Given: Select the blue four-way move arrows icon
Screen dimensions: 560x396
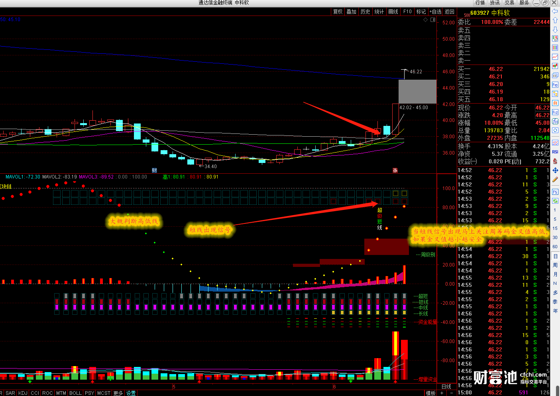Looking at the screenshot, I should coord(555,170).
